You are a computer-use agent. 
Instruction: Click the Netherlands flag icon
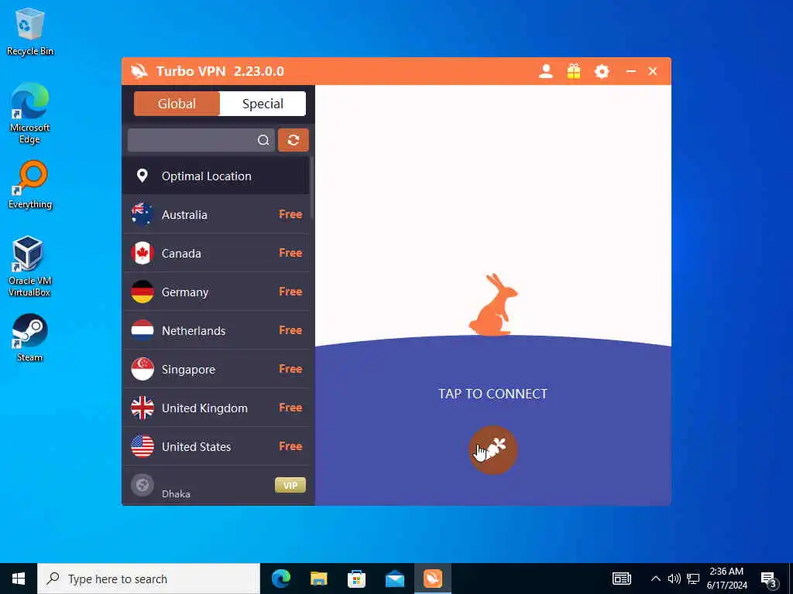pos(142,330)
